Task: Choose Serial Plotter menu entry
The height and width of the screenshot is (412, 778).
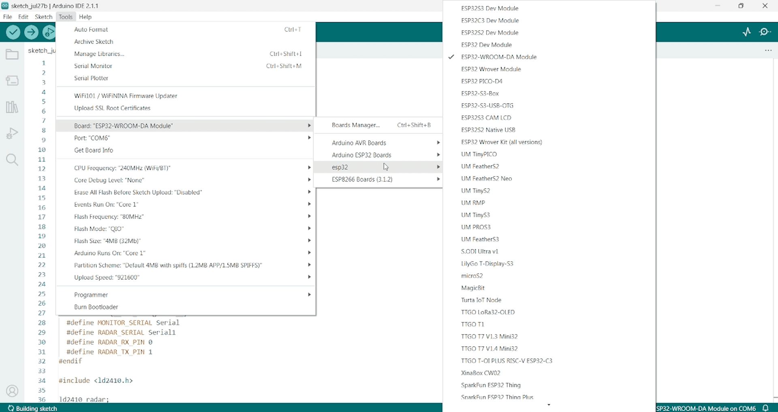Action: (x=186, y=78)
